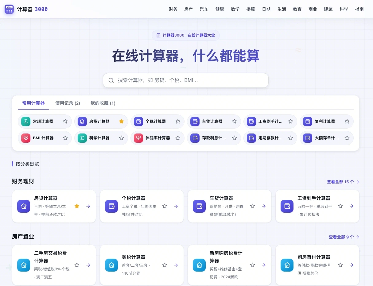Image resolution: width=373 pixels, height=286 pixels.
Task: Click house icon on 契税计算器 card
Action: [111, 265]
